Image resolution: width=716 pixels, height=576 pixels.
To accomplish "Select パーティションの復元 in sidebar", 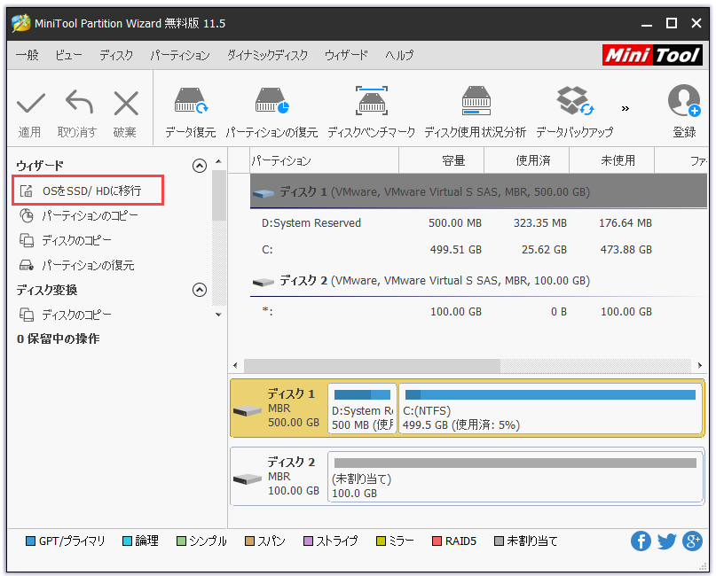I will click(x=76, y=265).
